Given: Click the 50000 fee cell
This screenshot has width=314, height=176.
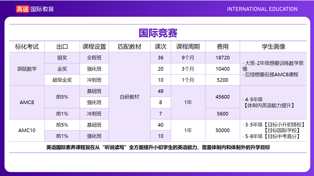Looking at the screenshot, I should click(x=222, y=130).
